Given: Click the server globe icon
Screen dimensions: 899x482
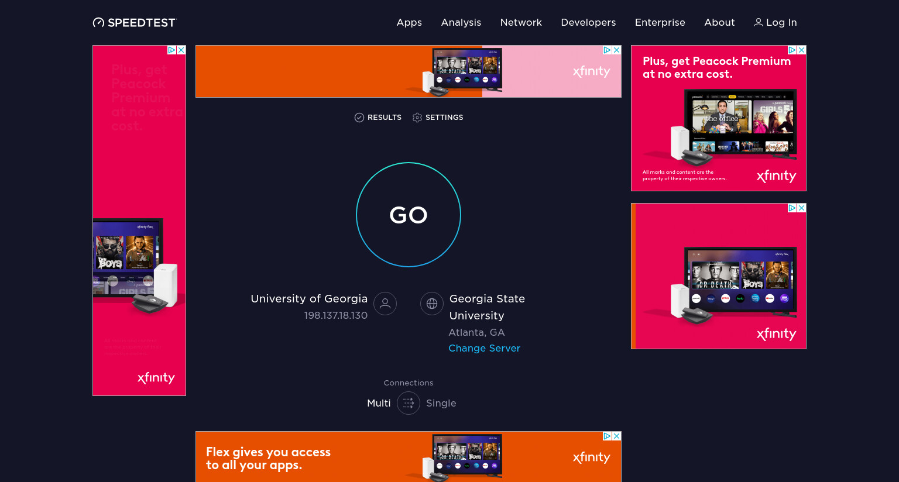Looking at the screenshot, I should 432,304.
